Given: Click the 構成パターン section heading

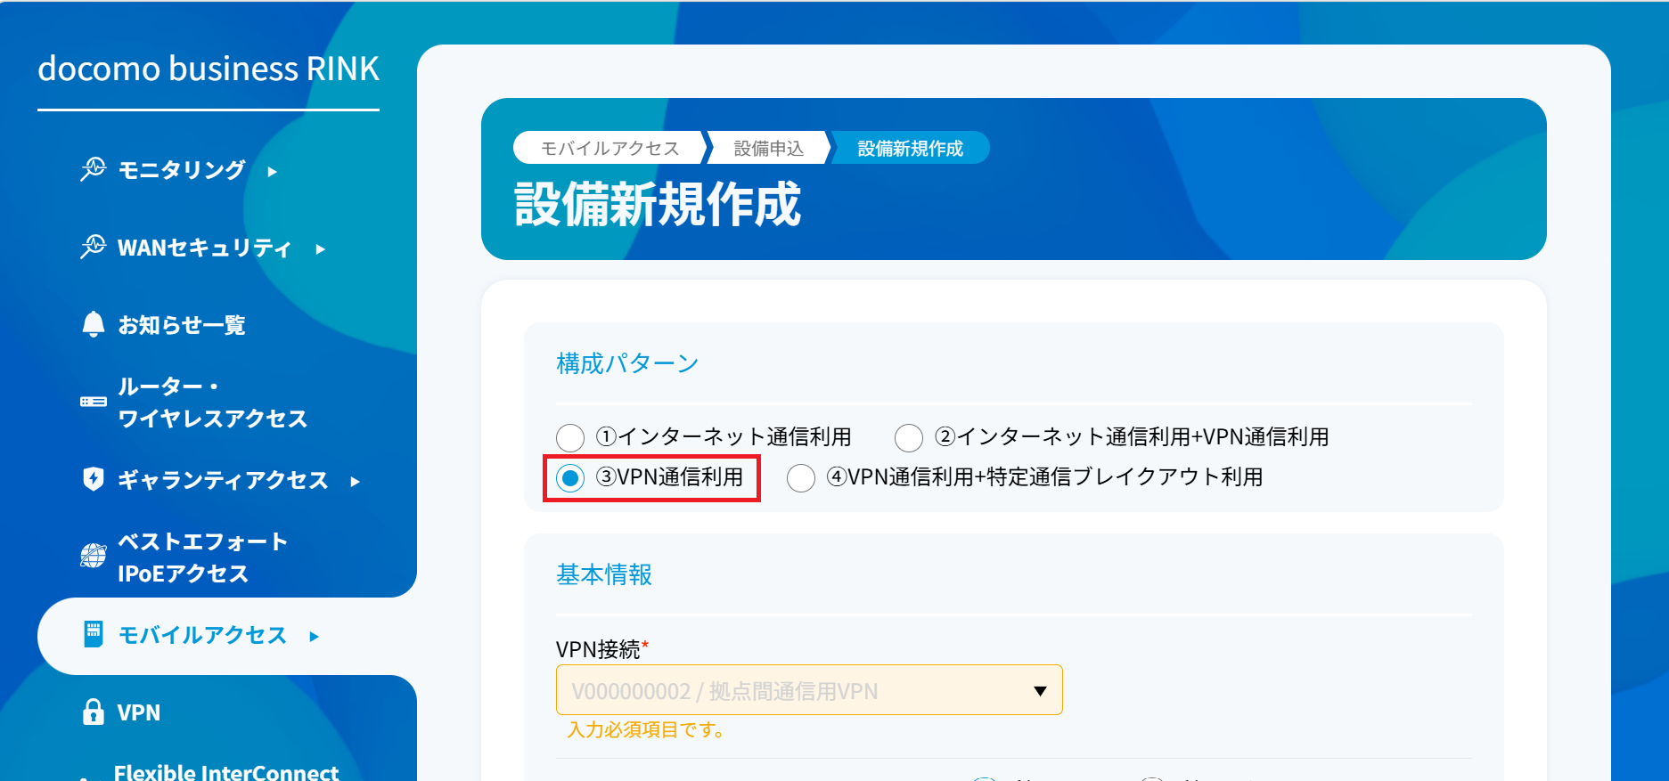Looking at the screenshot, I should point(627,363).
